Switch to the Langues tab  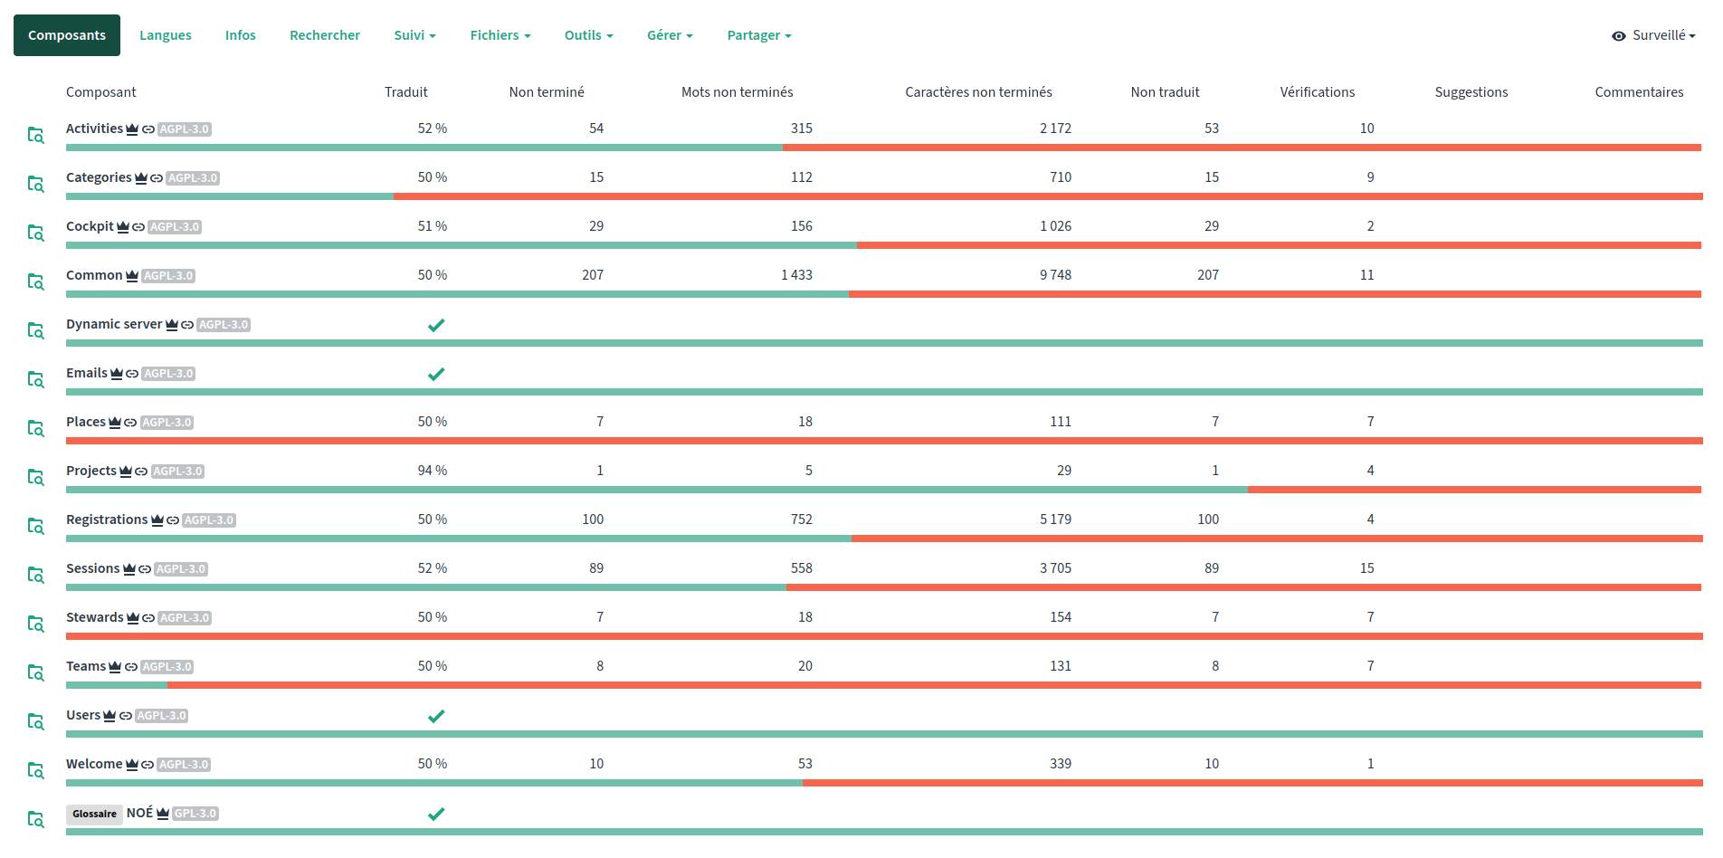click(166, 35)
